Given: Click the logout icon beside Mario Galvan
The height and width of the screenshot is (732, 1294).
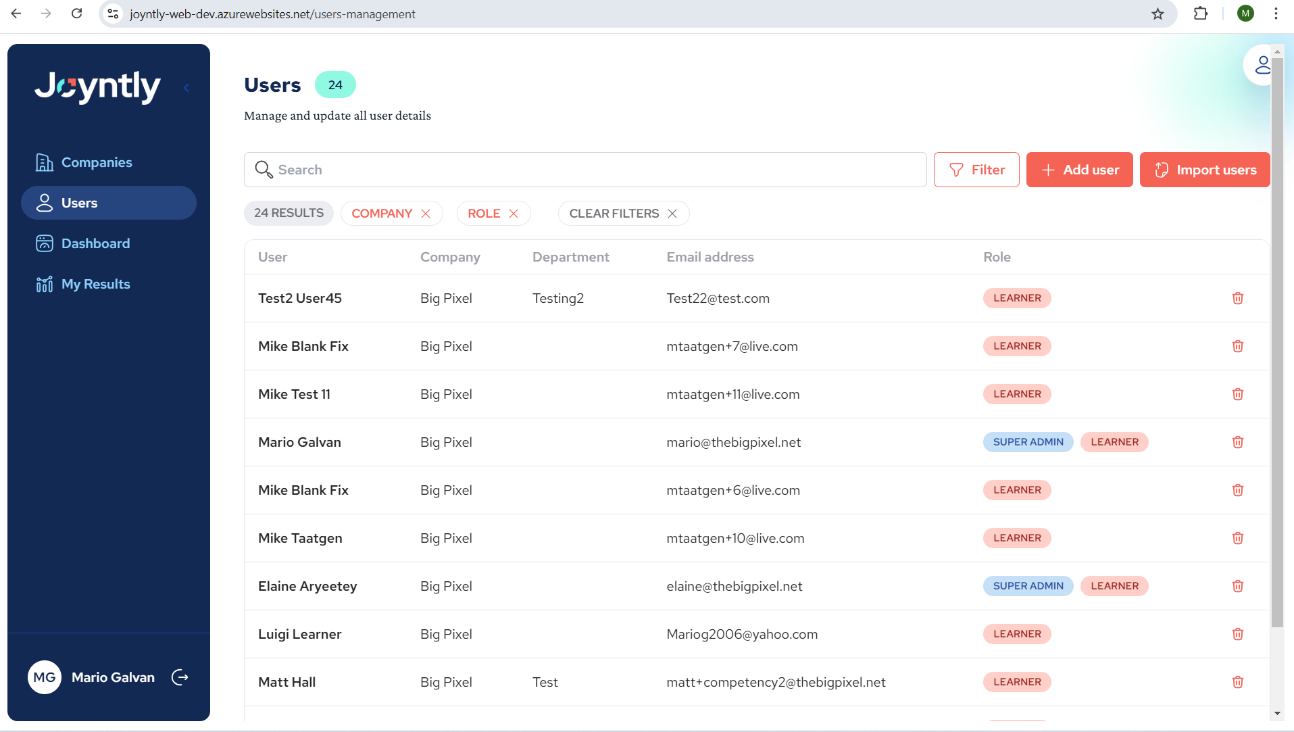Looking at the screenshot, I should 180,677.
